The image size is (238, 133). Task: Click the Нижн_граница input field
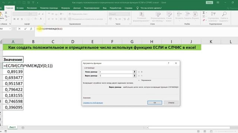pyautogui.click(x=116, y=72)
